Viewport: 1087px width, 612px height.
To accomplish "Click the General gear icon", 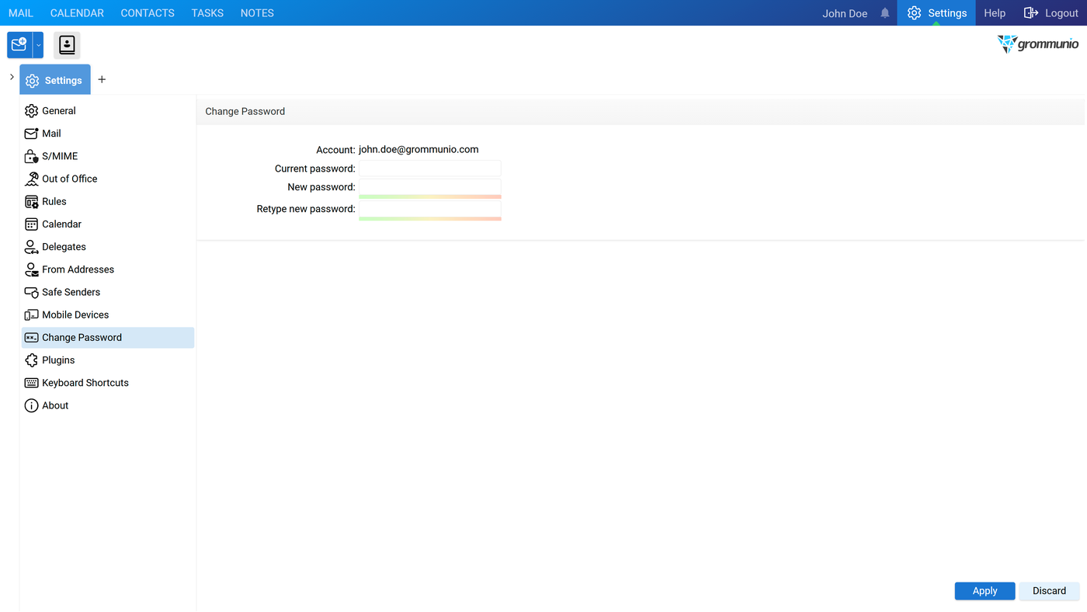I will click(31, 111).
